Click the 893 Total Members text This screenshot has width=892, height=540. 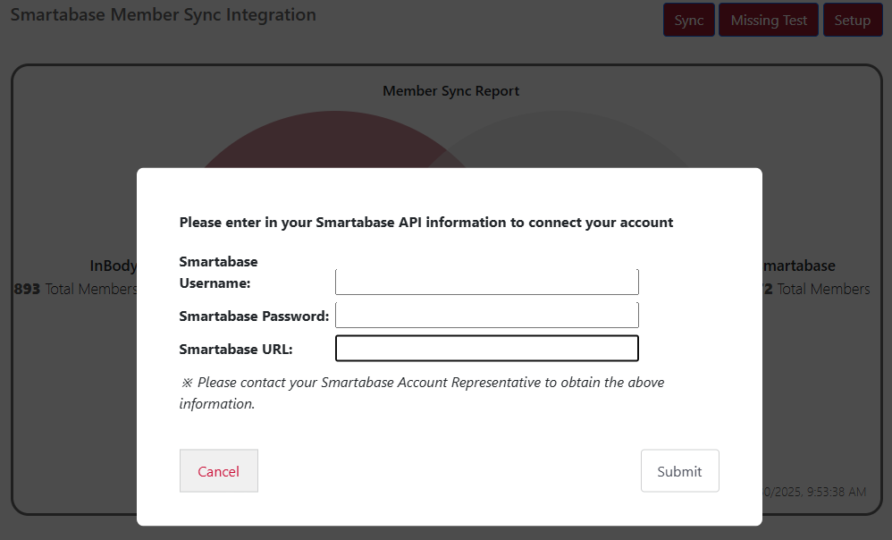76,289
